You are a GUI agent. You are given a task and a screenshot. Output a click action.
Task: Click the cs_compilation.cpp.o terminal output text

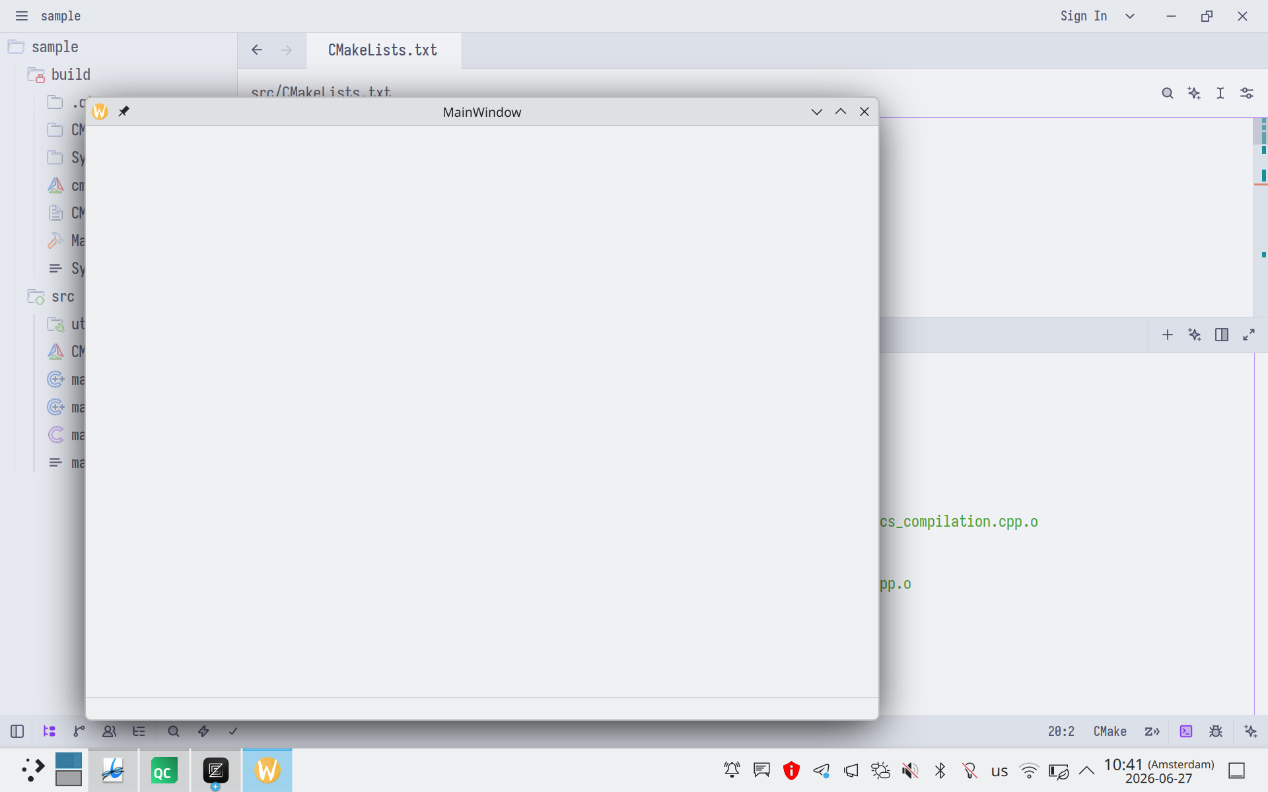958,521
